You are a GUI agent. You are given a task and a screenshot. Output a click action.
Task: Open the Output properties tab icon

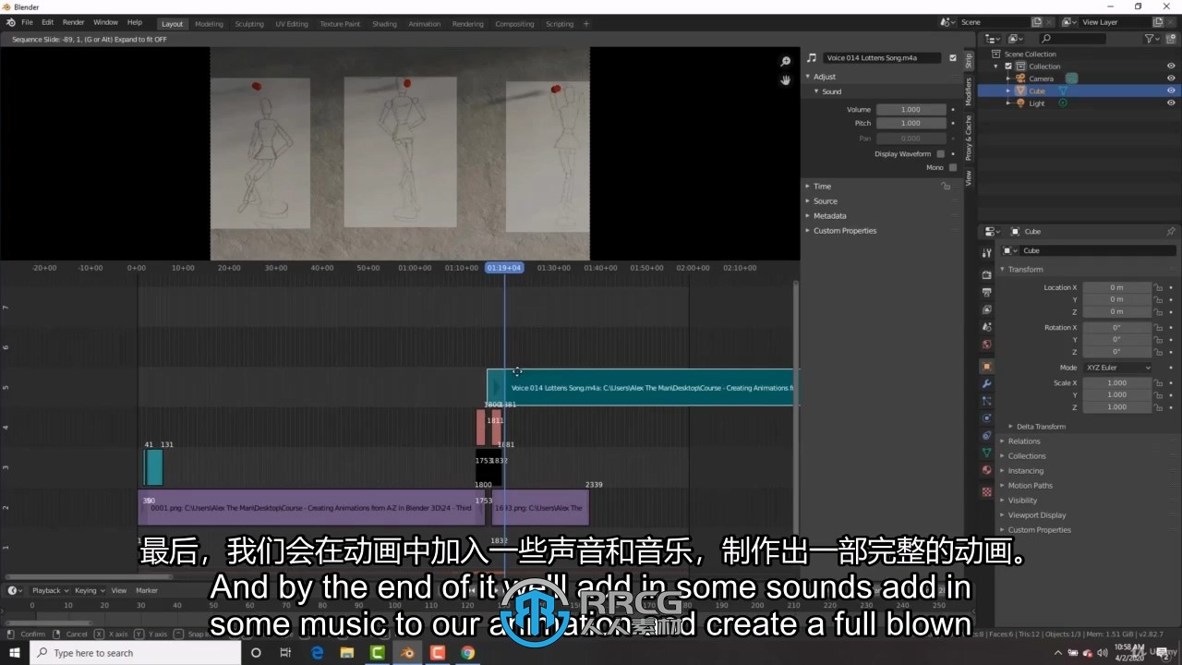coord(986,292)
